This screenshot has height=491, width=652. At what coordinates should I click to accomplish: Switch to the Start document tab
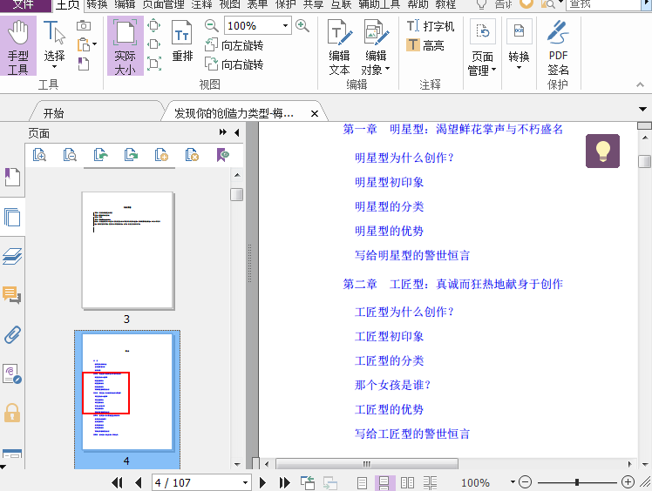54,113
